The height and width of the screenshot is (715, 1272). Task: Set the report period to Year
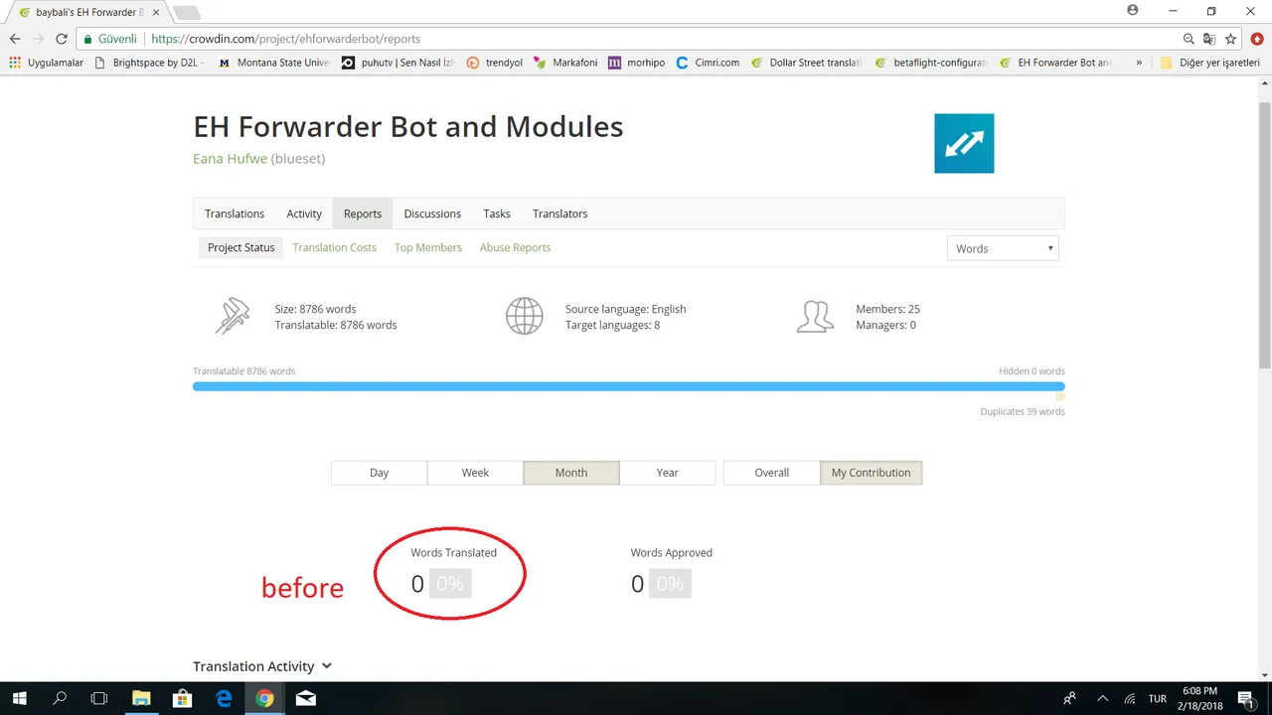[x=668, y=473]
